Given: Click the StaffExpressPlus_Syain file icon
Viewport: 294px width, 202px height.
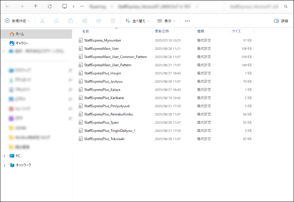Looking at the screenshot, I should coord(80,123).
